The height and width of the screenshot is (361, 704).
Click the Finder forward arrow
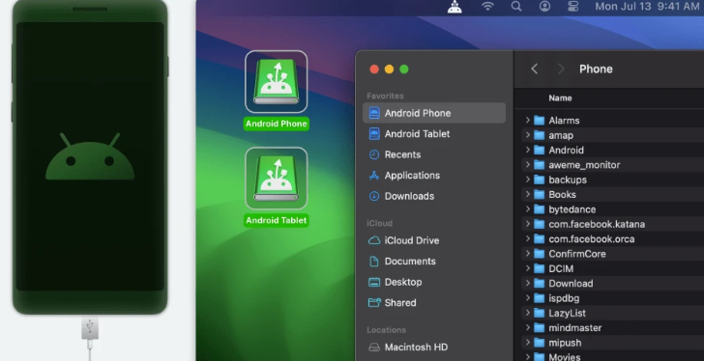pyautogui.click(x=561, y=69)
